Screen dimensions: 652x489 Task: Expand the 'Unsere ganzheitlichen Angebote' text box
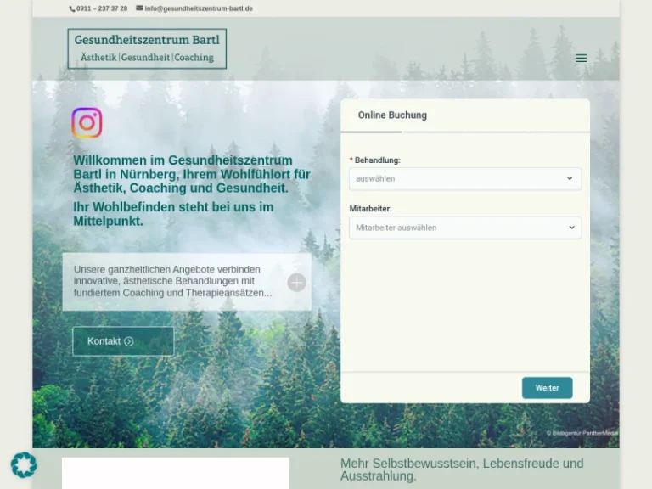(x=173, y=281)
